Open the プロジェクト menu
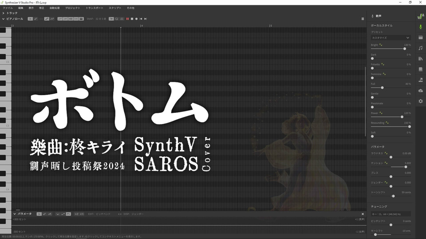 coord(72,8)
